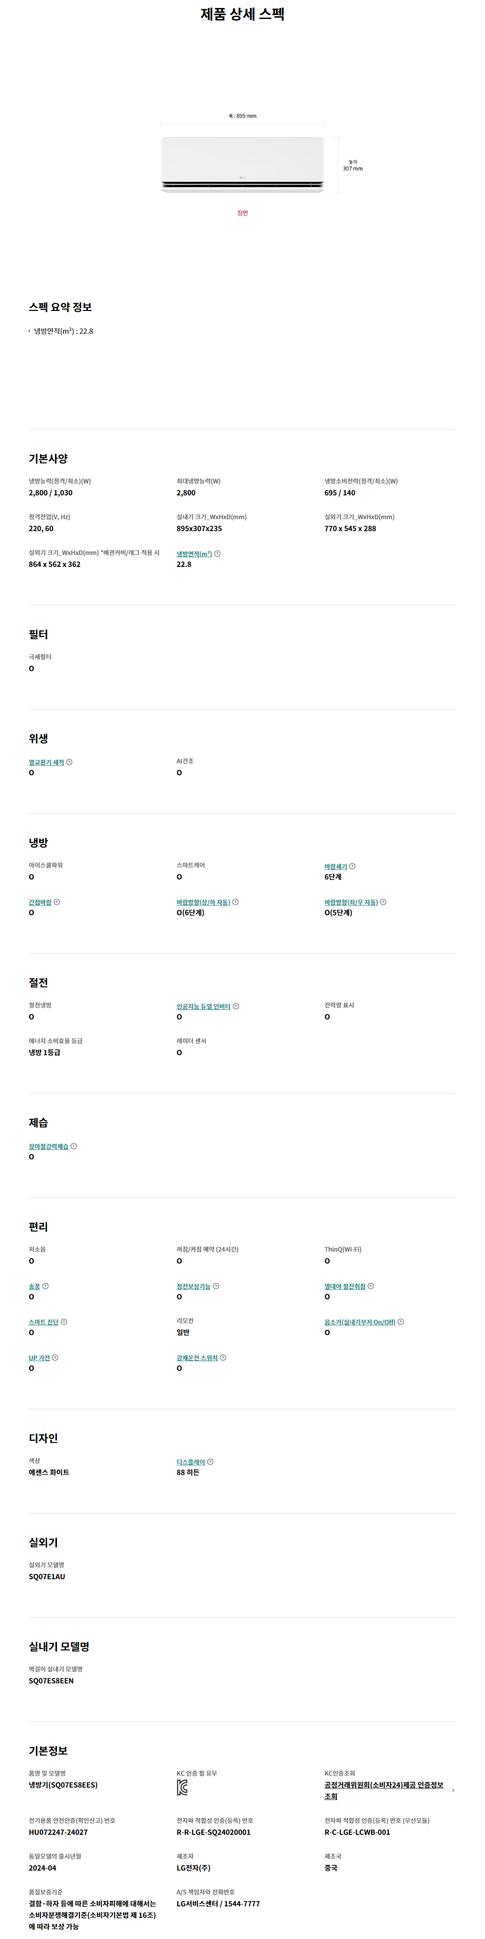Click info icon next to 열교환기 세척
The image size is (485, 1939).
(x=69, y=762)
